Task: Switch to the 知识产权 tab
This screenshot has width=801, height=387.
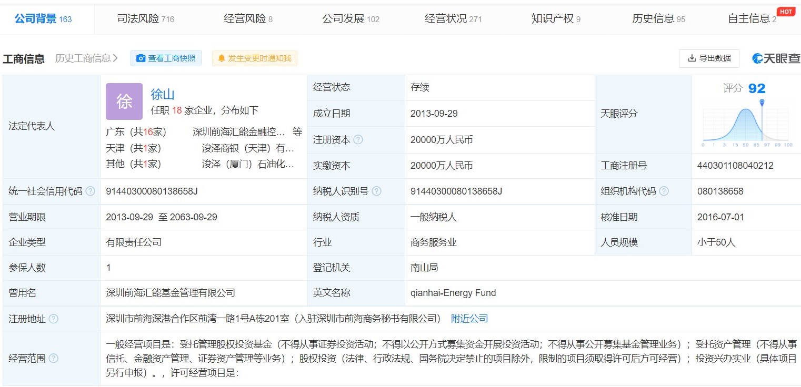Action: pyautogui.click(x=556, y=19)
